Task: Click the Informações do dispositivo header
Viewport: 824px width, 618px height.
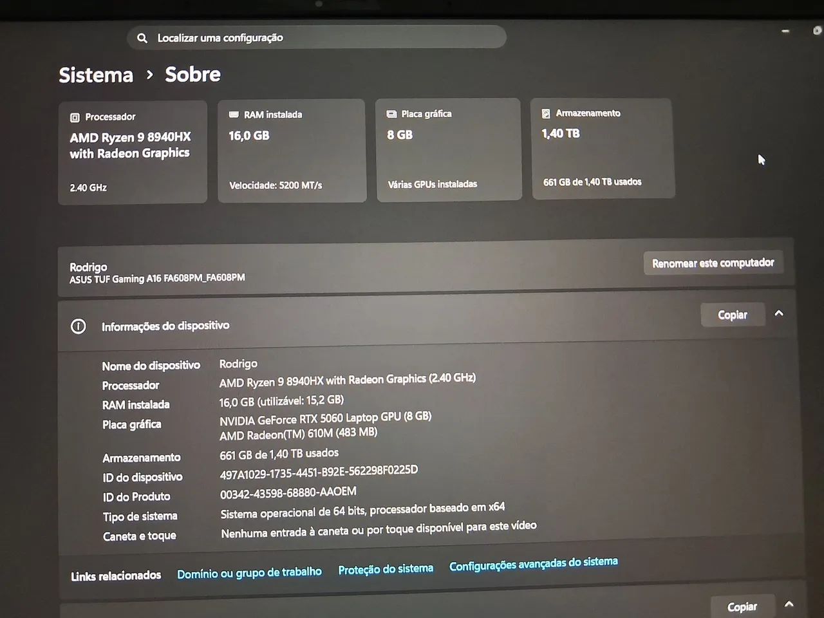Action: (x=165, y=326)
